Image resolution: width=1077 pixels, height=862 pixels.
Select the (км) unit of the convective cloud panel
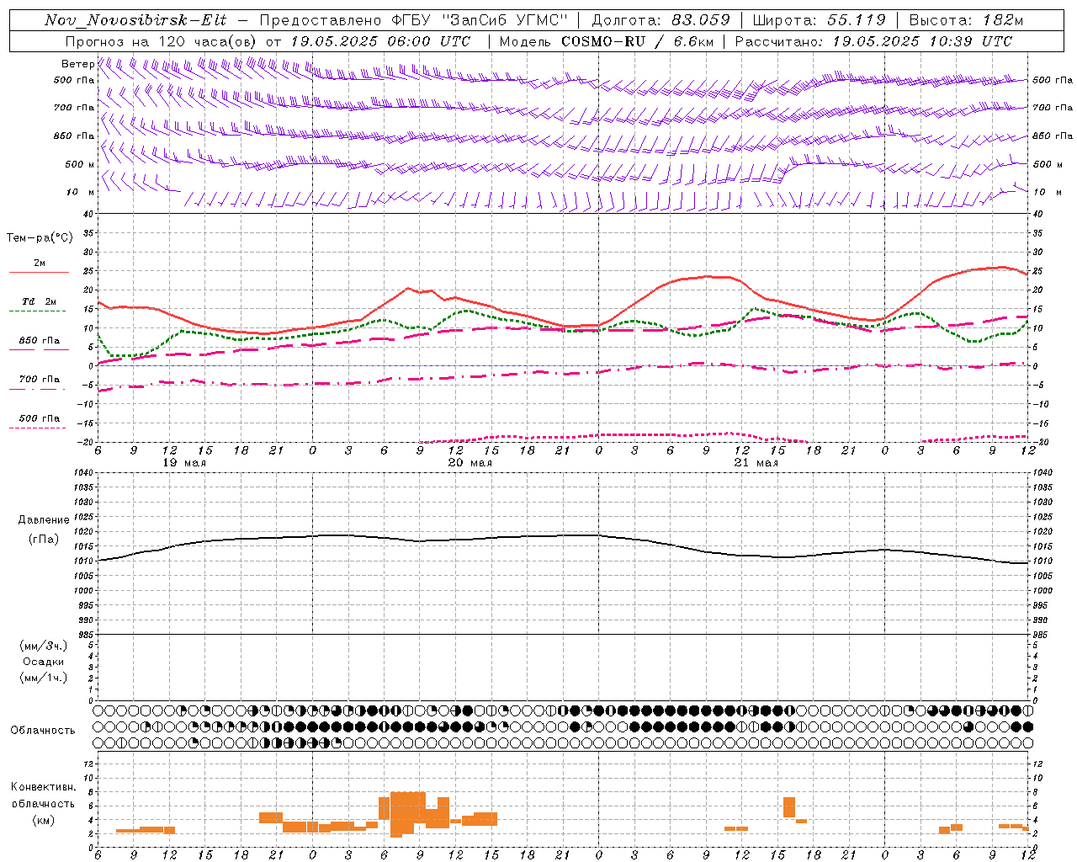click(x=44, y=820)
